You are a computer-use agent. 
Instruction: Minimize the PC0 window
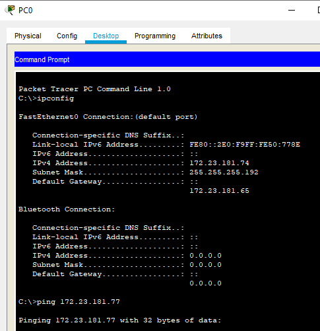tap(292, 10)
